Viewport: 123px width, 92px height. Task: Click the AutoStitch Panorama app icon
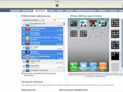coord(27,71)
